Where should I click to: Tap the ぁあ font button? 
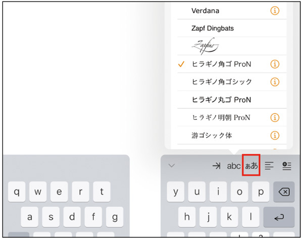tap(251, 166)
